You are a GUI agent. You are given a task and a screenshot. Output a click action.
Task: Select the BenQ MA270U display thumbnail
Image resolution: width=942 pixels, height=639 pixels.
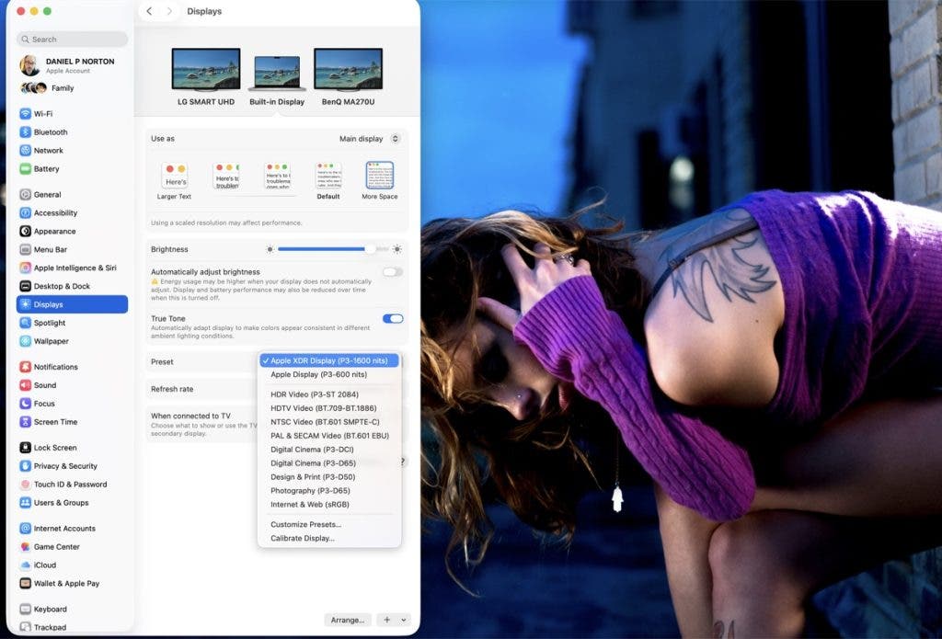pyautogui.click(x=348, y=67)
